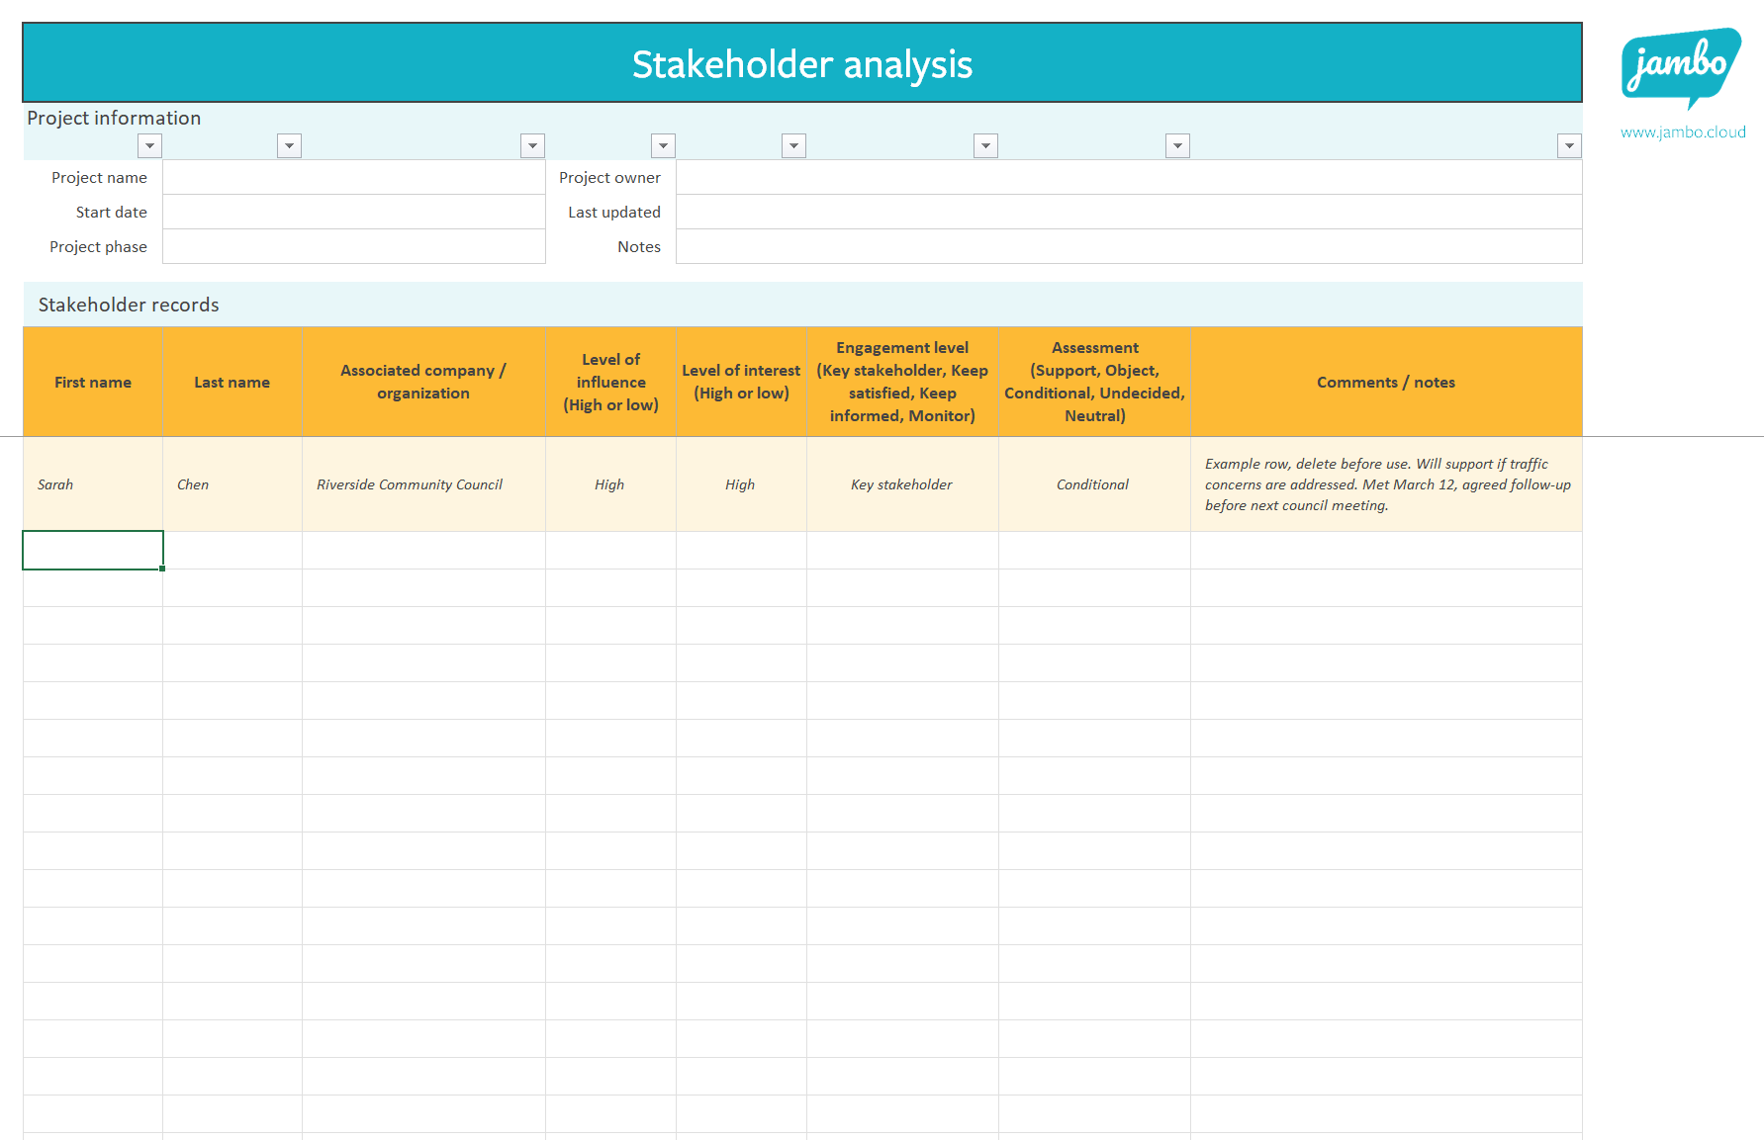Viewport: 1764px width, 1140px height.
Task: Select the Level of influence header
Action: click(x=611, y=383)
